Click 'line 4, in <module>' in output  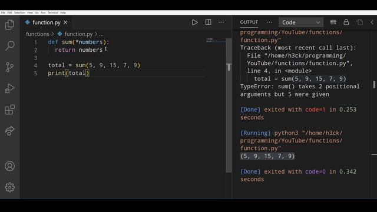[x=279, y=71]
